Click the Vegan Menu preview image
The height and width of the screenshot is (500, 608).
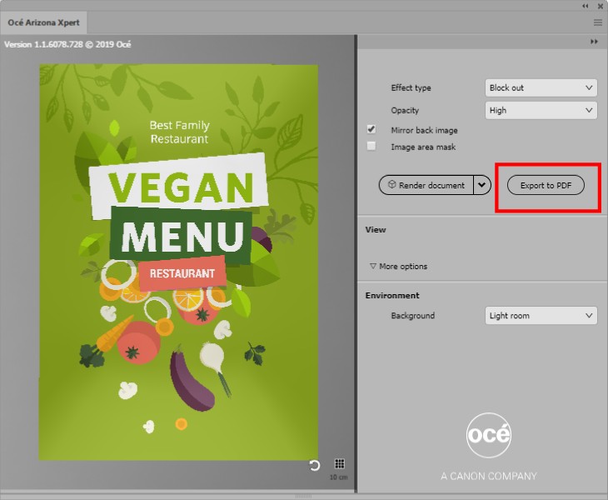pyautogui.click(x=178, y=262)
